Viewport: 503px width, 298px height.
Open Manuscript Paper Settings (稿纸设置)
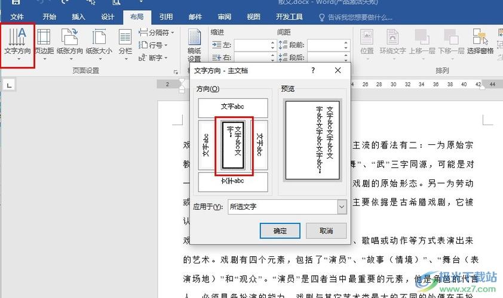point(194,45)
